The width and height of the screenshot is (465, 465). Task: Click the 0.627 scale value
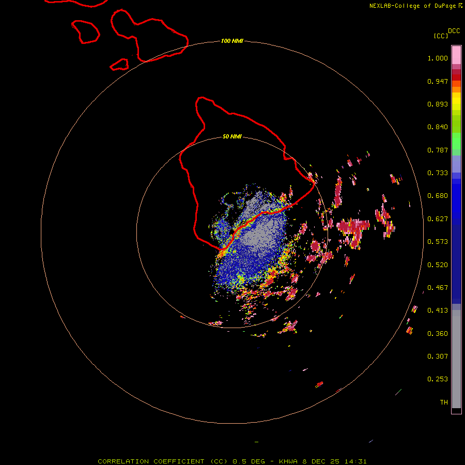tap(438, 219)
